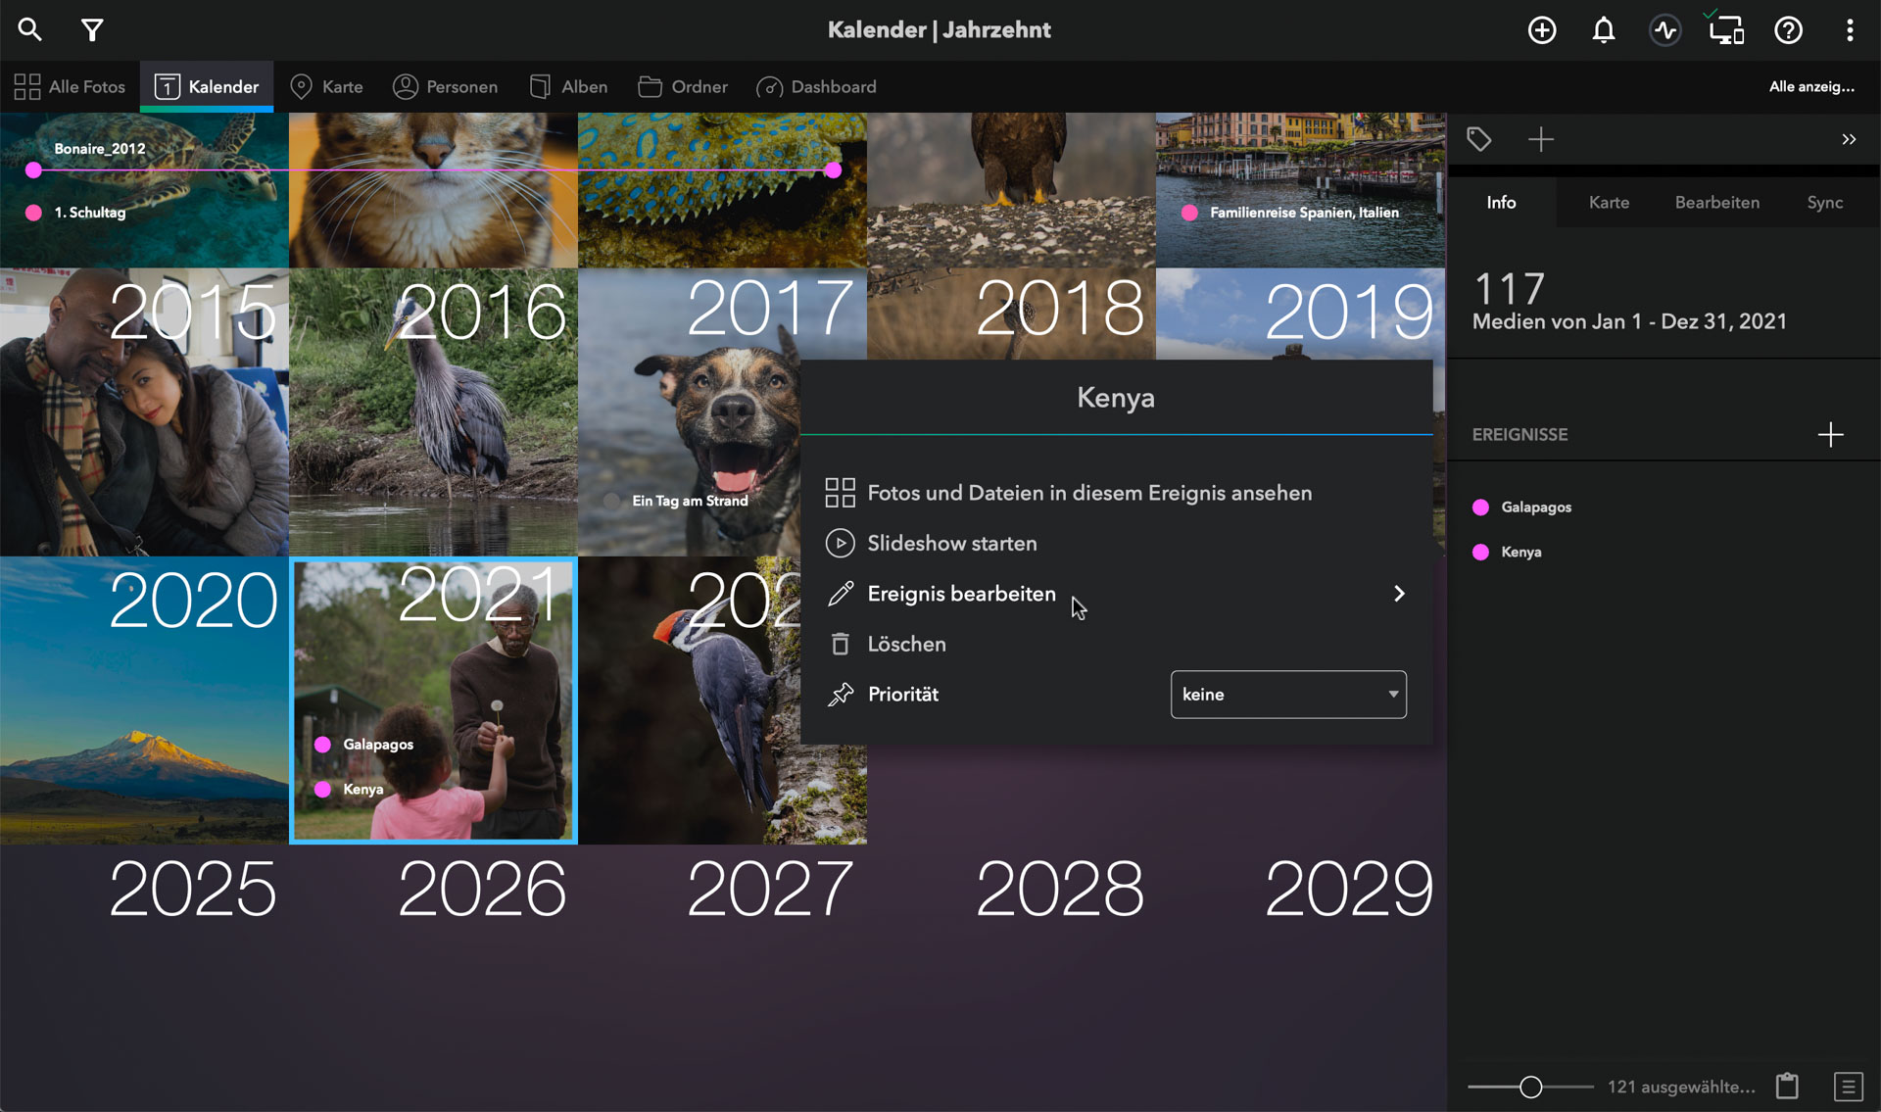
Task: Switch to Alle Fotos view
Action: point(70,87)
